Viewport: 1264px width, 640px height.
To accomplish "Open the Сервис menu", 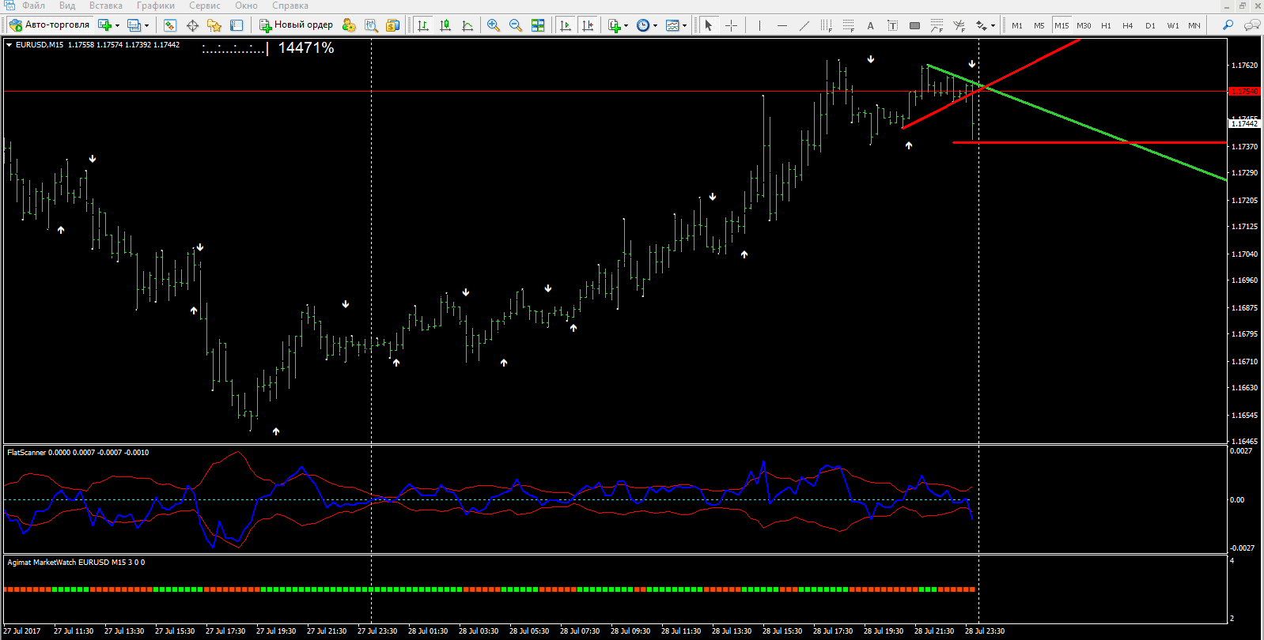I will point(205,6).
